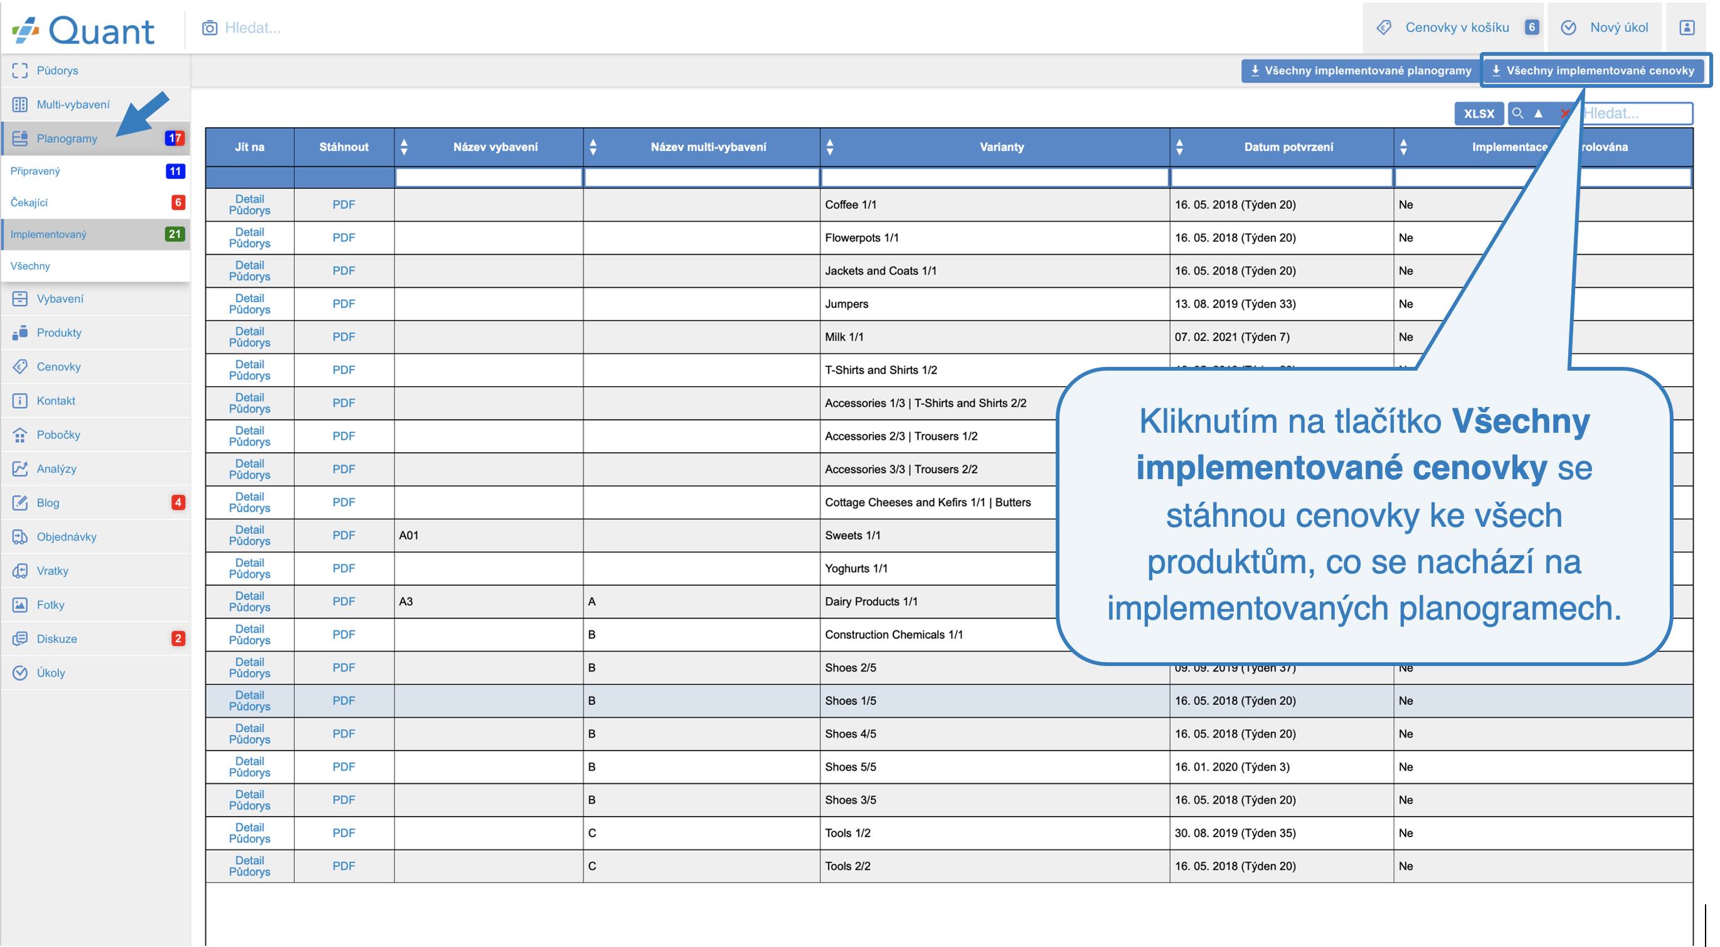Download Všechny implementované planogramy
1720x947 pixels.
[1361, 71]
